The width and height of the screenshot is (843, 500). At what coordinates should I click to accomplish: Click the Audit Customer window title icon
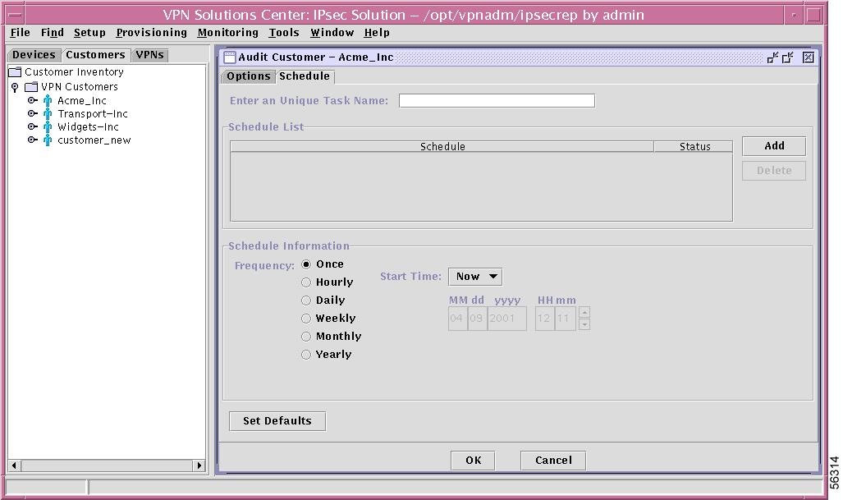click(x=230, y=57)
